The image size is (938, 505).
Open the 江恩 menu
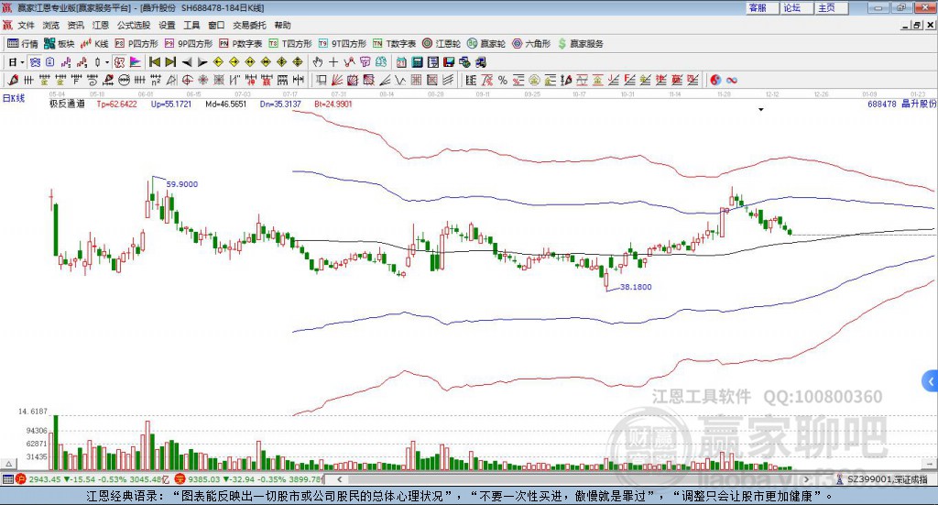click(101, 25)
